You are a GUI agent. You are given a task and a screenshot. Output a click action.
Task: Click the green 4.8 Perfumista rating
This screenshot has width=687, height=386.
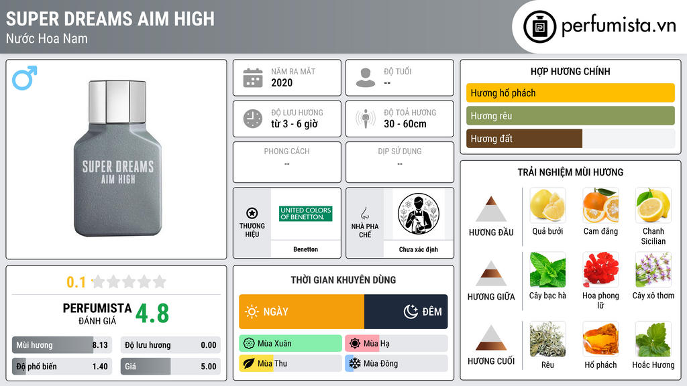pyautogui.click(x=152, y=314)
